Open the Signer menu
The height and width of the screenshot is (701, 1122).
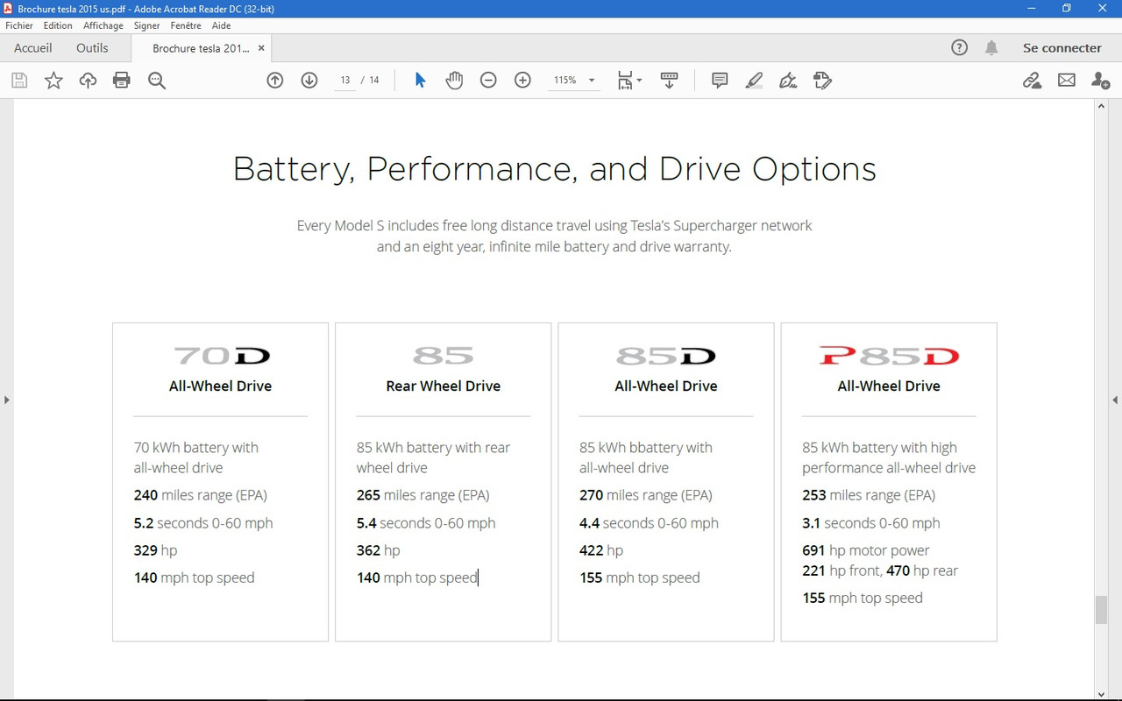tap(147, 25)
